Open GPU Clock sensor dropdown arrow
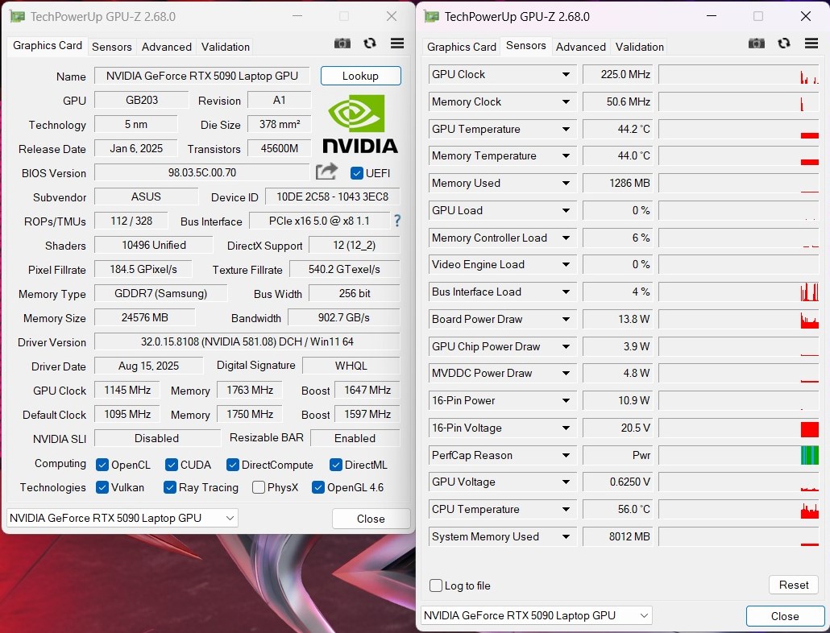This screenshot has width=830, height=633. (x=566, y=75)
